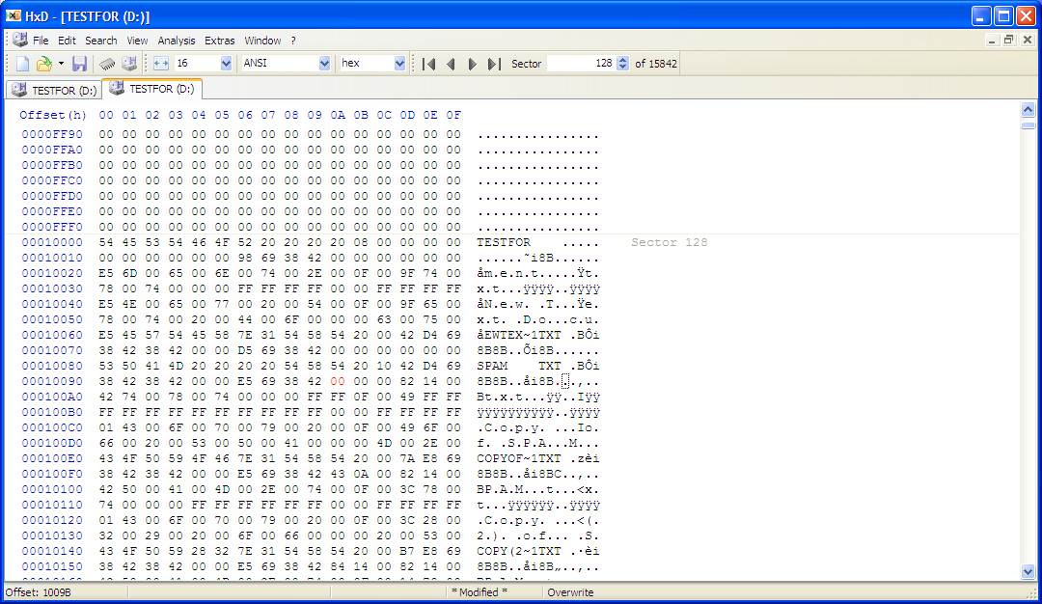Go to the last sector
This screenshot has height=604, width=1042.
494,64
